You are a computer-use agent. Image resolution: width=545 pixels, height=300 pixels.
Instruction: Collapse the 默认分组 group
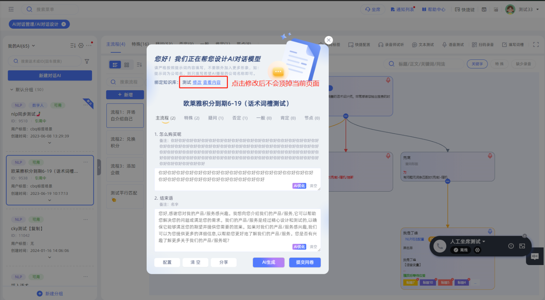(12, 90)
